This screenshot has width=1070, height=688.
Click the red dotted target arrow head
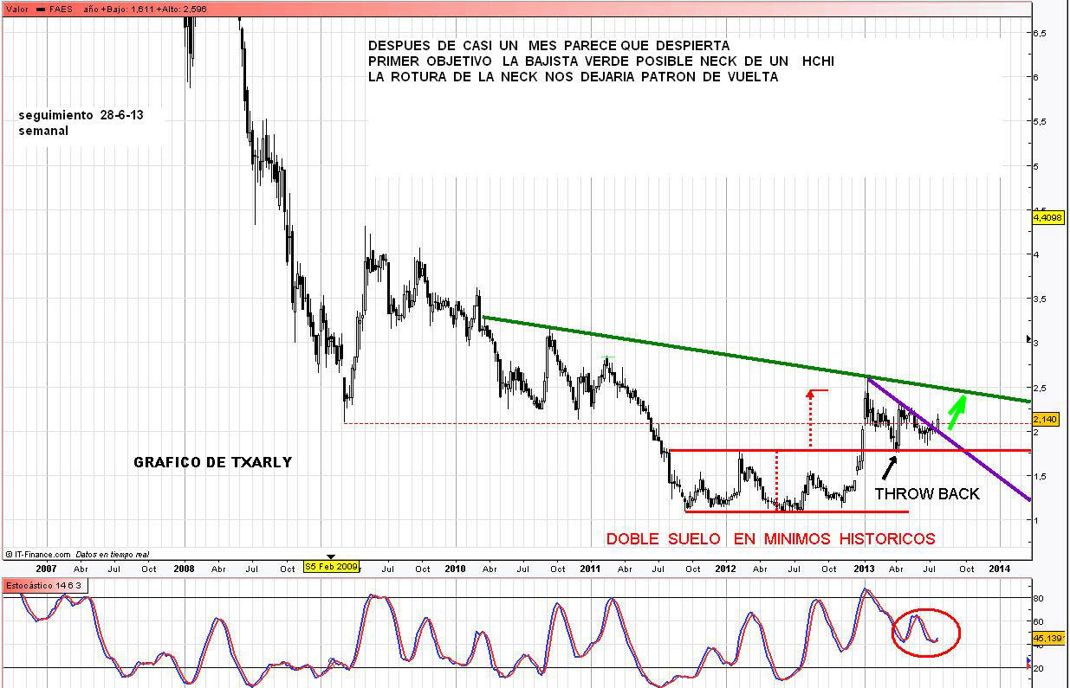810,394
